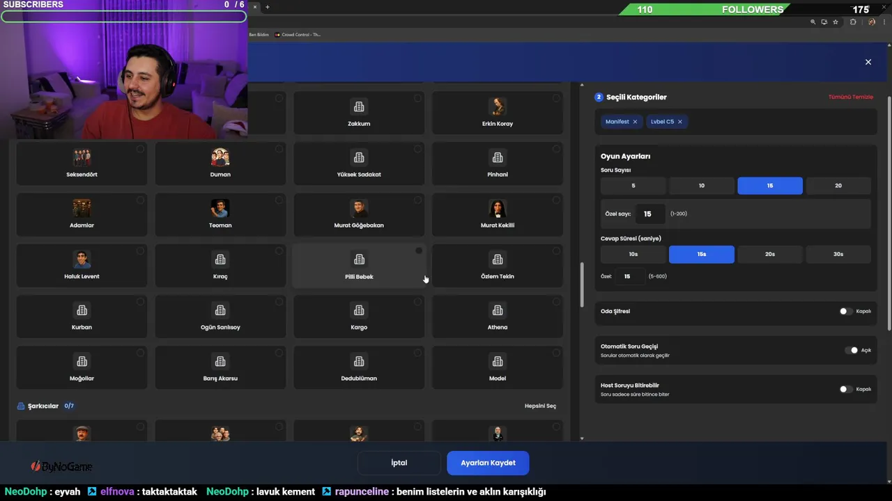
Task: Set answer time to 20s
Action: pyautogui.click(x=770, y=254)
